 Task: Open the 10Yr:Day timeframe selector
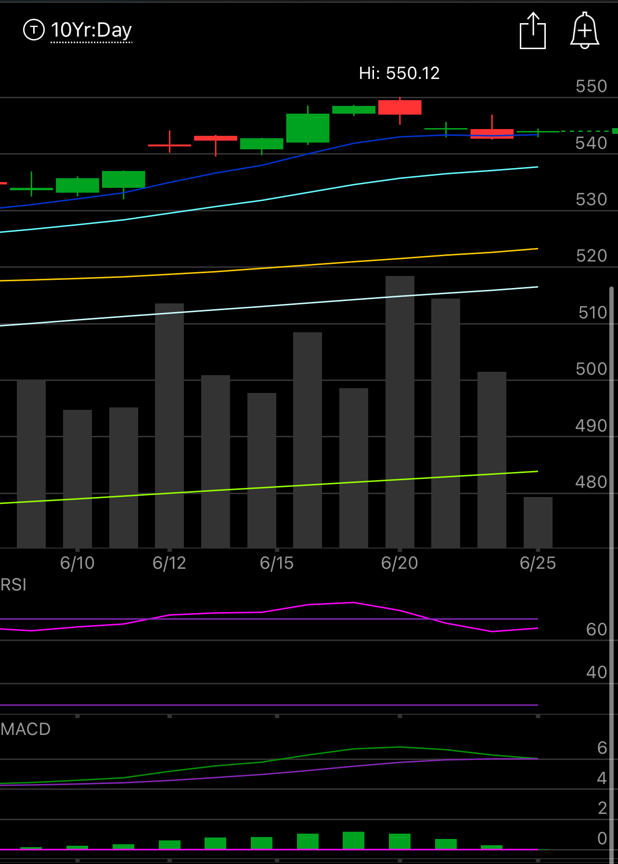coord(91,30)
